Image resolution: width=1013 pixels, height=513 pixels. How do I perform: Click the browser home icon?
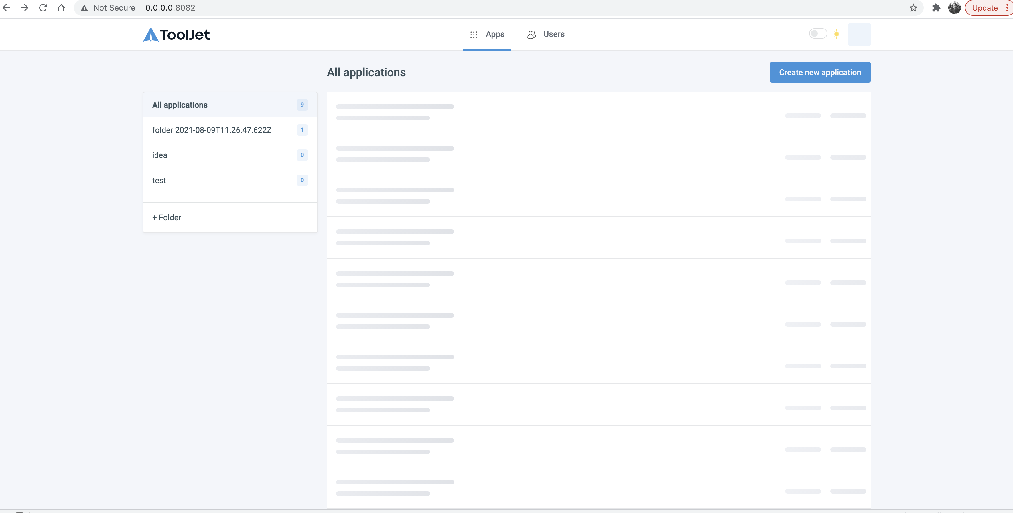[x=61, y=7]
